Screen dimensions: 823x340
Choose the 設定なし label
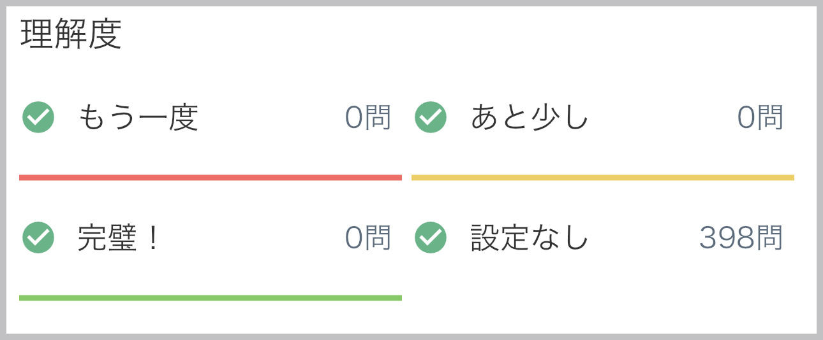530,237
